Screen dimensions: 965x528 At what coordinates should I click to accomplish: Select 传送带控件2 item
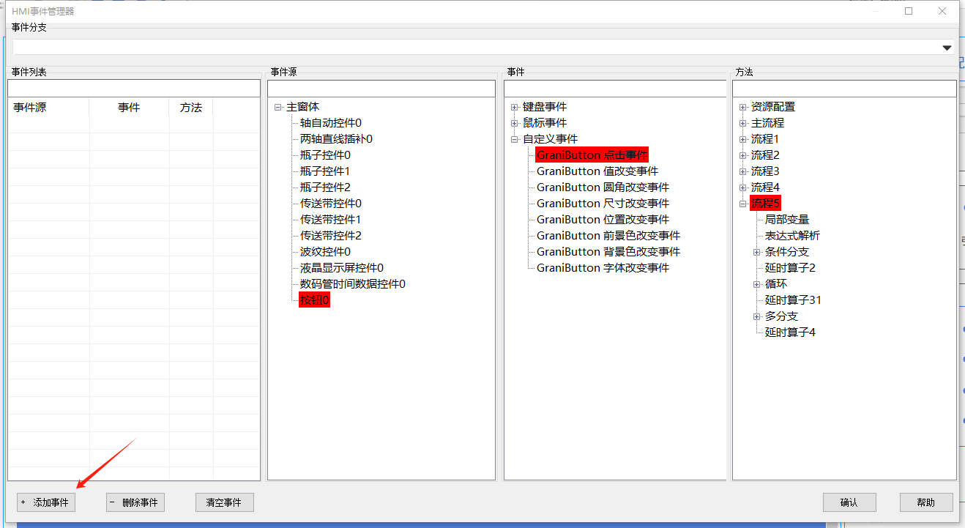331,236
